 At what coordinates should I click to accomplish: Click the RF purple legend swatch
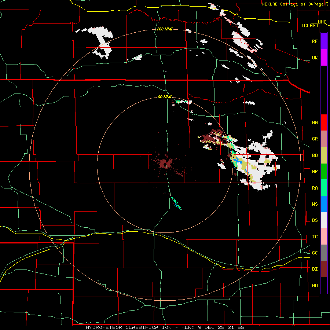(324, 41)
